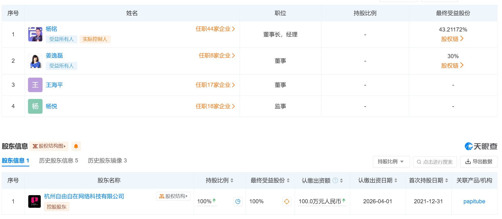Screen dimensions: 502x219
Task: Sort by 最终受益股份 column arrows
Action: 288,180
